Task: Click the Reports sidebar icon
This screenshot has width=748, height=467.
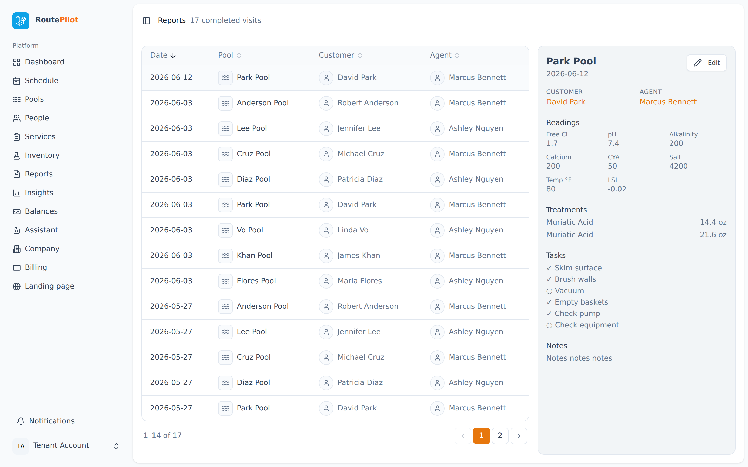Action: (17, 174)
